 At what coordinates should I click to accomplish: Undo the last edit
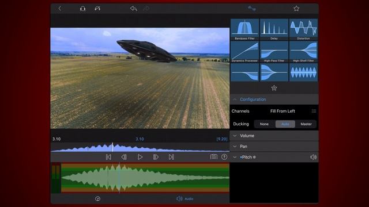click(133, 9)
